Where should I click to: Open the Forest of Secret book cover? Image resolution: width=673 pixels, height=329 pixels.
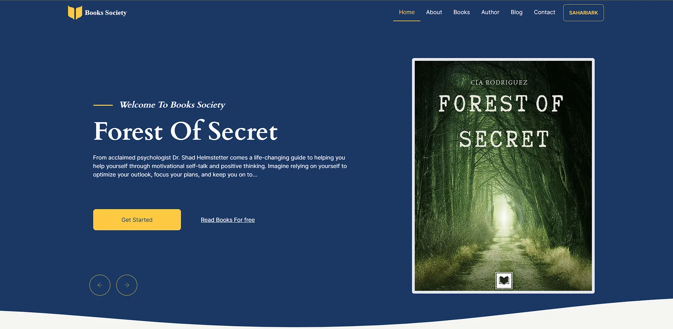(503, 176)
